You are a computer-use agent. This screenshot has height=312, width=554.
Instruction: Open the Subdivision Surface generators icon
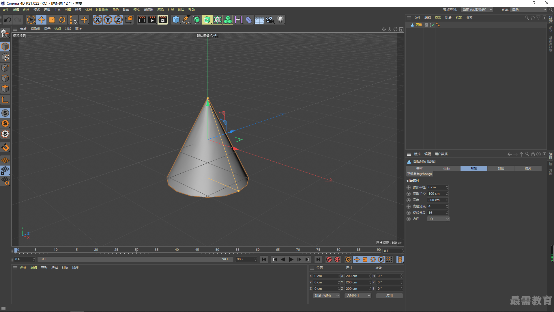pos(197,20)
